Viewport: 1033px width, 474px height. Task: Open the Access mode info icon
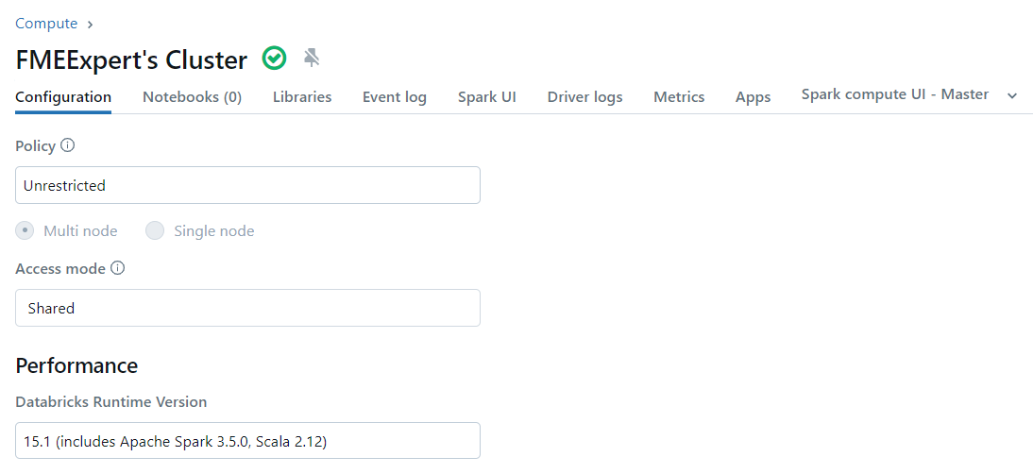(x=117, y=268)
